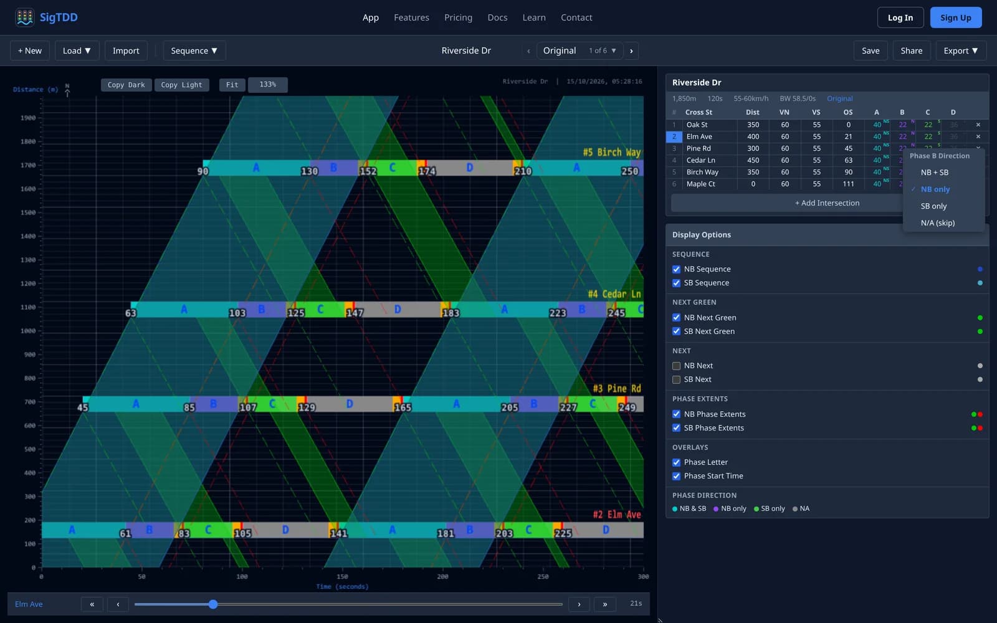Click the SigTDD logo icon

(x=25, y=17)
